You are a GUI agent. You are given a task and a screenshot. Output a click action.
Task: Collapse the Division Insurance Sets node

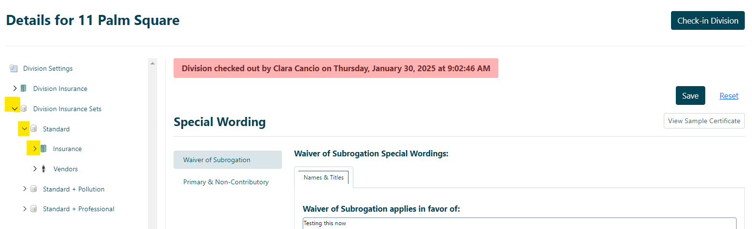pyautogui.click(x=14, y=109)
